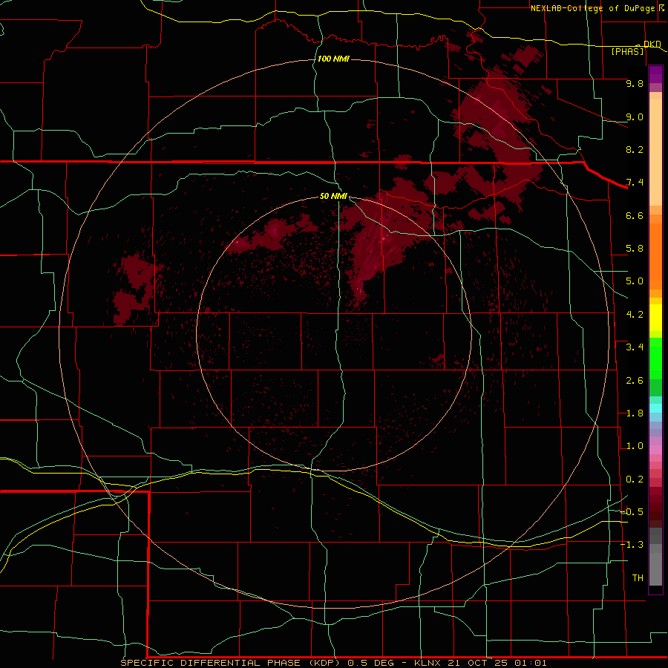Click the 9.0 scale value
Image resolution: width=668 pixels, height=668 pixels.
pyautogui.click(x=635, y=117)
